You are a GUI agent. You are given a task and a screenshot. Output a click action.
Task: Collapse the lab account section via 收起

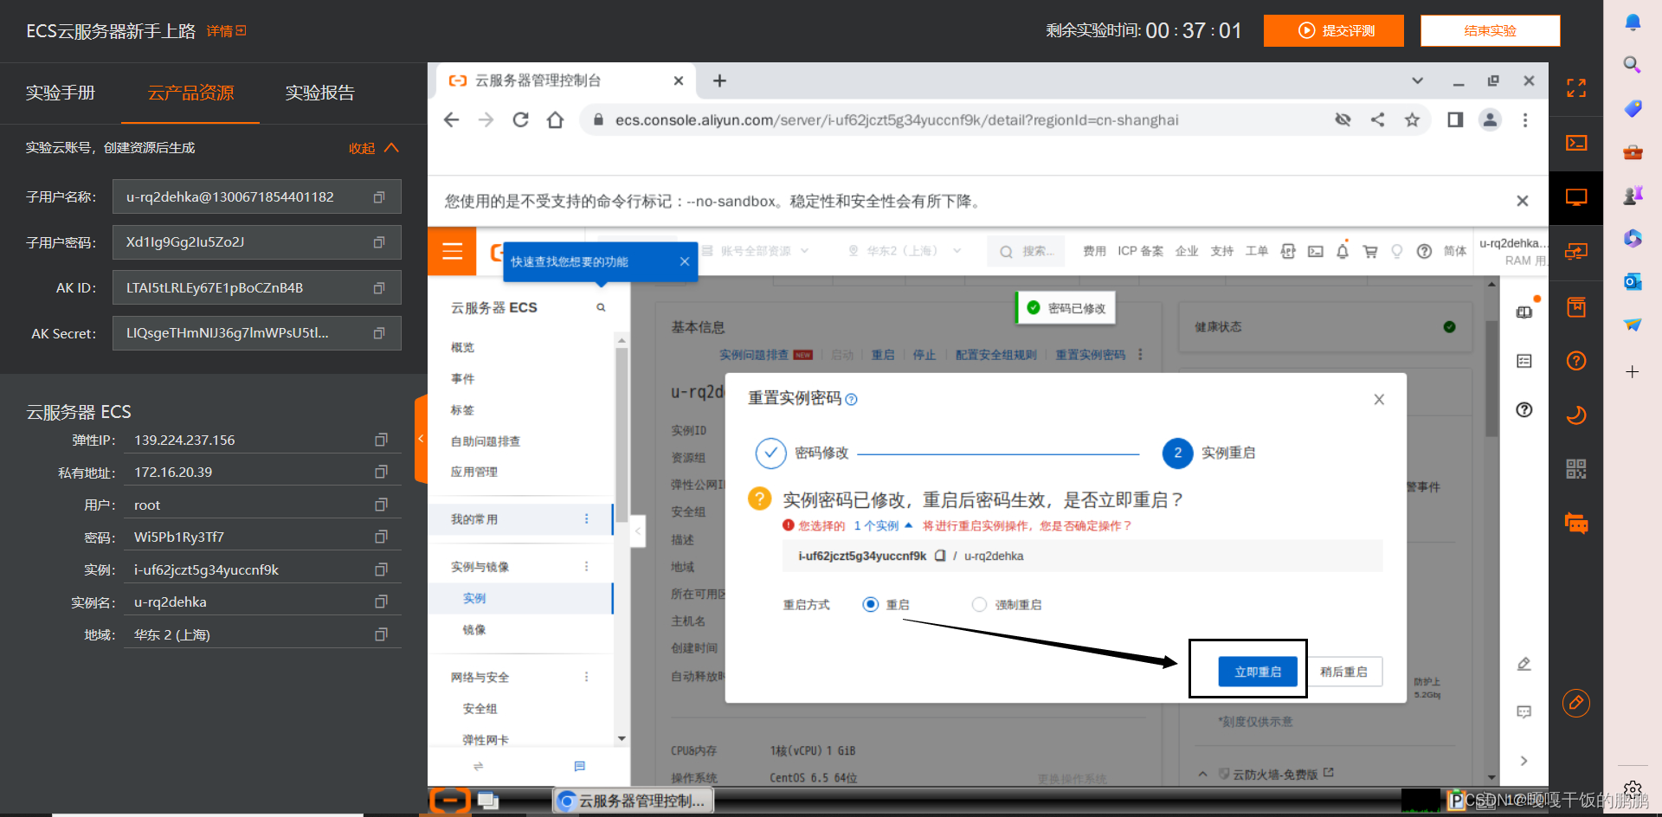click(x=374, y=148)
